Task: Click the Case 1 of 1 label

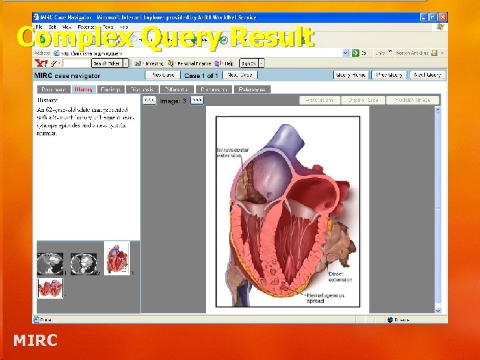Action: coord(201,75)
